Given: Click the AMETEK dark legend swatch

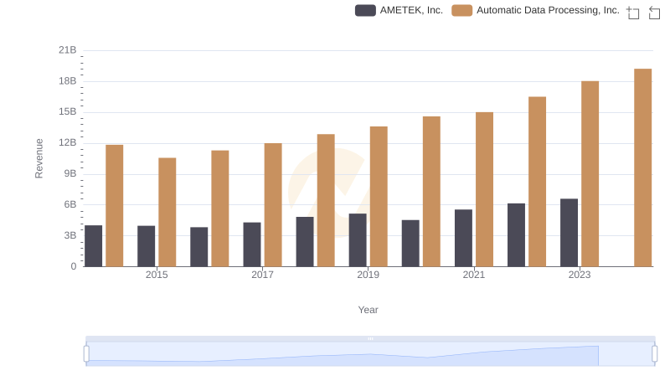Looking at the screenshot, I should [x=365, y=10].
